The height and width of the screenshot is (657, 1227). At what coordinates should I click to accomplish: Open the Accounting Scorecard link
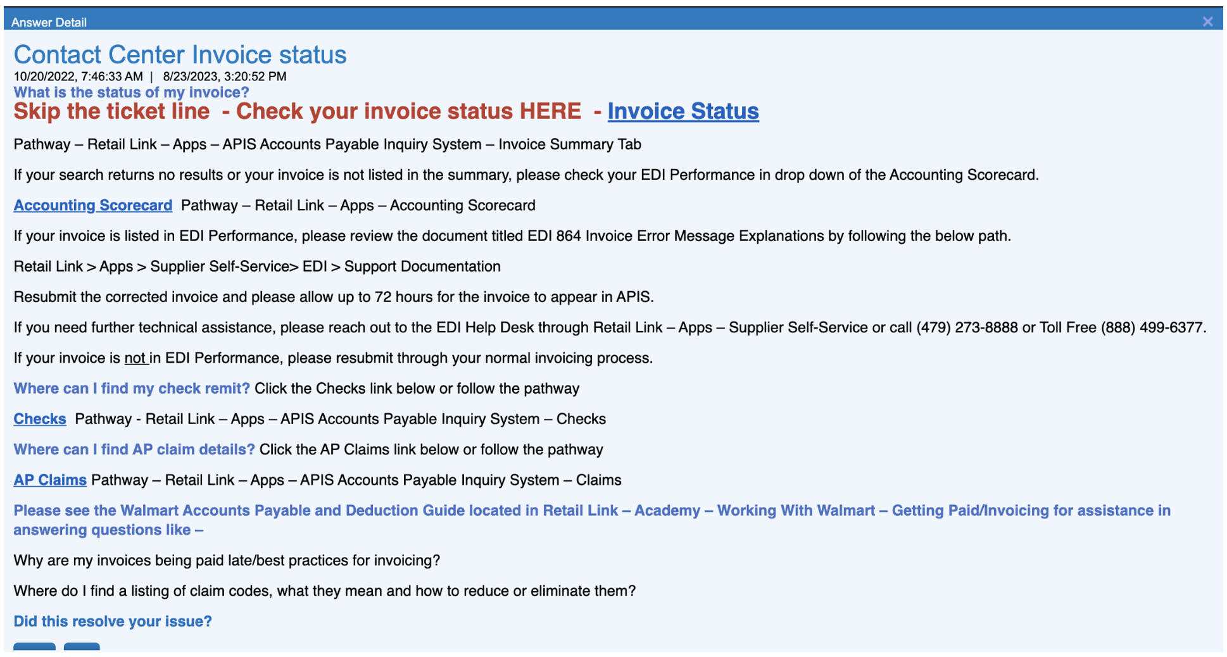point(93,205)
